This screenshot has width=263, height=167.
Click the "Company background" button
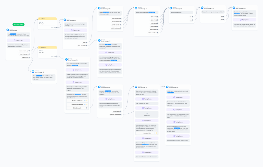pos(77,104)
